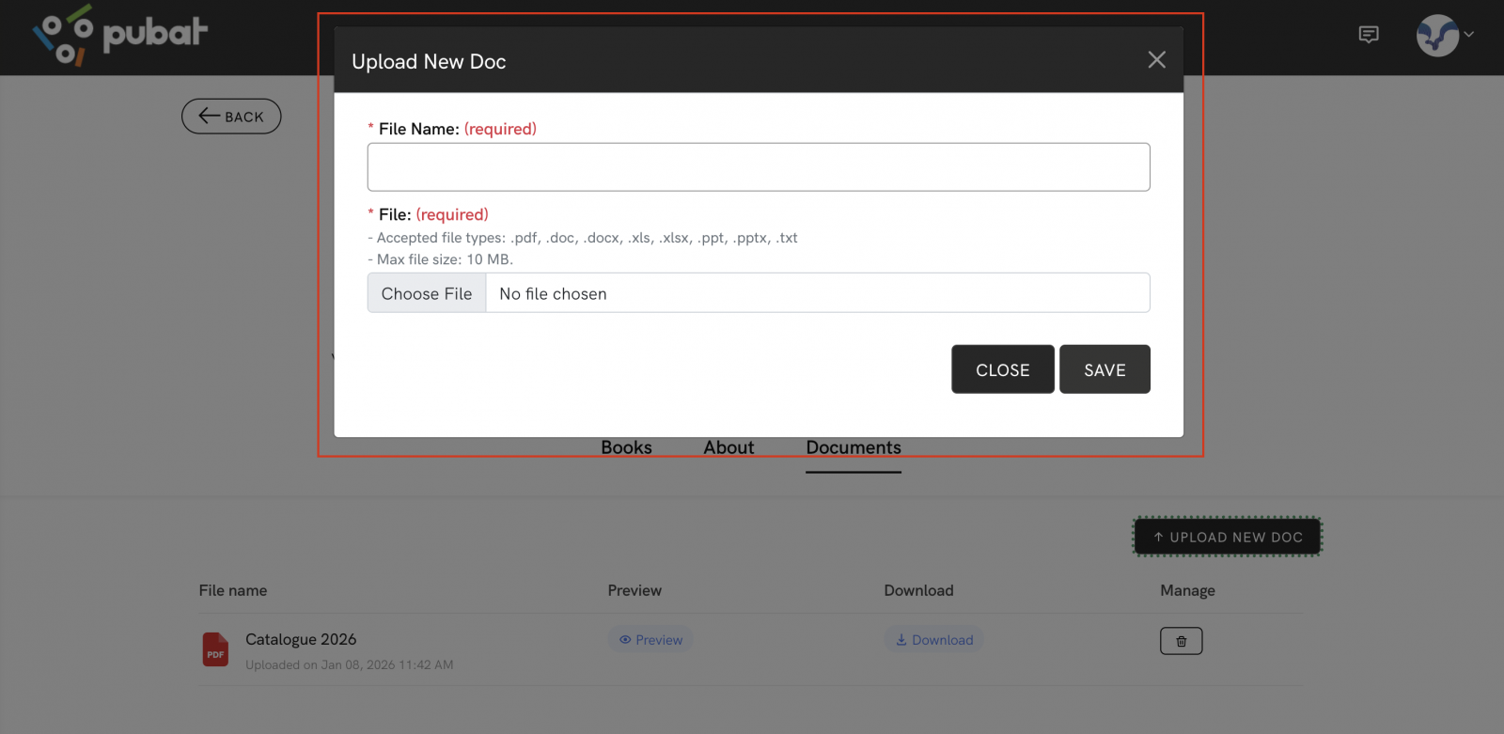This screenshot has height=734, width=1504.
Task: Download the Catalogue 2026 file
Action: pos(933,640)
